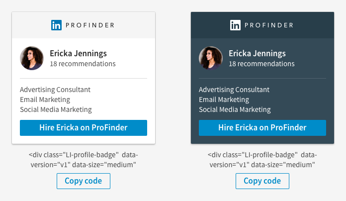Image resolution: width=346 pixels, height=201 pixels.
Task: Click Social Media Marketing on dark badge
Action: [235, 109]
